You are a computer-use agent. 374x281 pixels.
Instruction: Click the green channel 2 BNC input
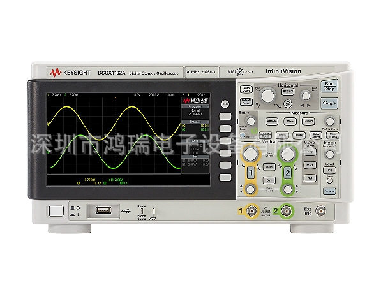coord(286,211)
